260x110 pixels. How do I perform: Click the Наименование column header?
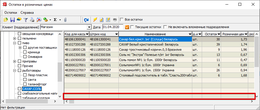(155, 34)
